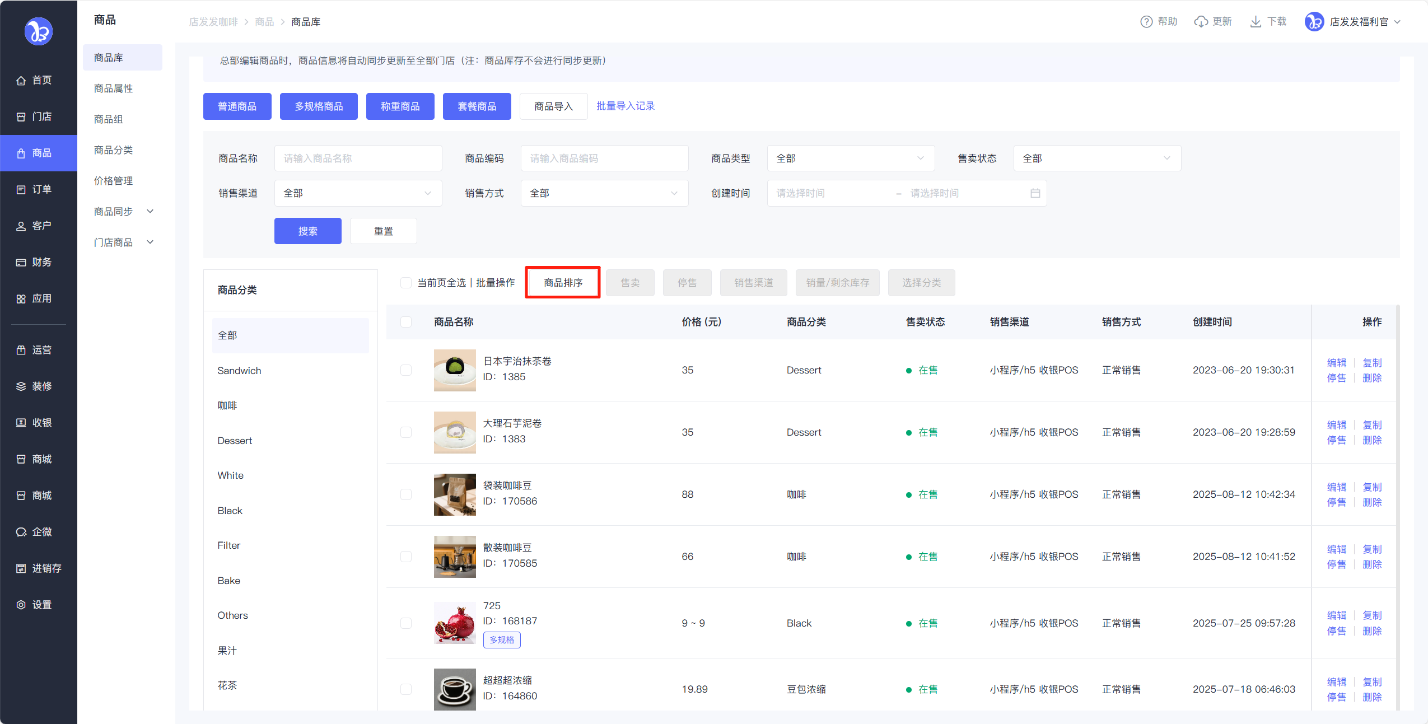
Task: Click 编辑 for 日本宇治抹茶卷
Action: [x=1337, y=363]
